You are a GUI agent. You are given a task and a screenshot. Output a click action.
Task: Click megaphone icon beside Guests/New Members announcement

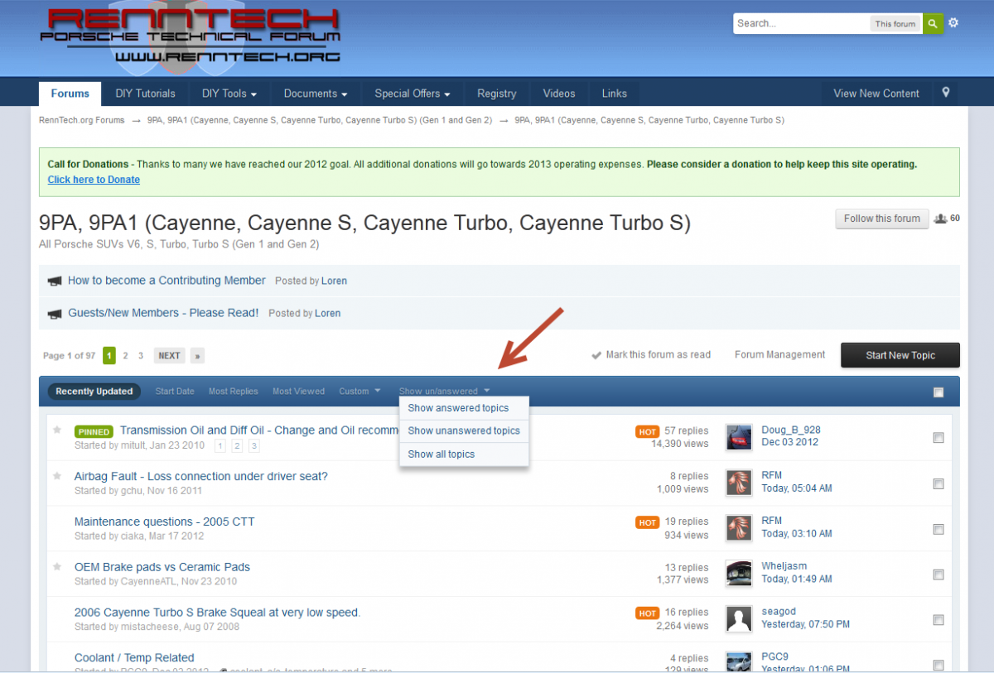(55, 314)
